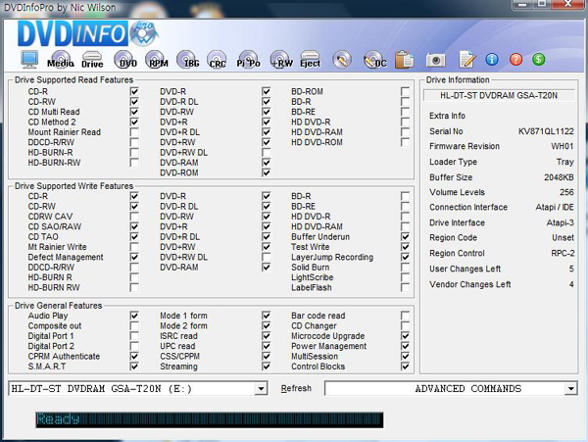Click the Ready progress bar
588x442 pixels.
click(x=210, y=419)
